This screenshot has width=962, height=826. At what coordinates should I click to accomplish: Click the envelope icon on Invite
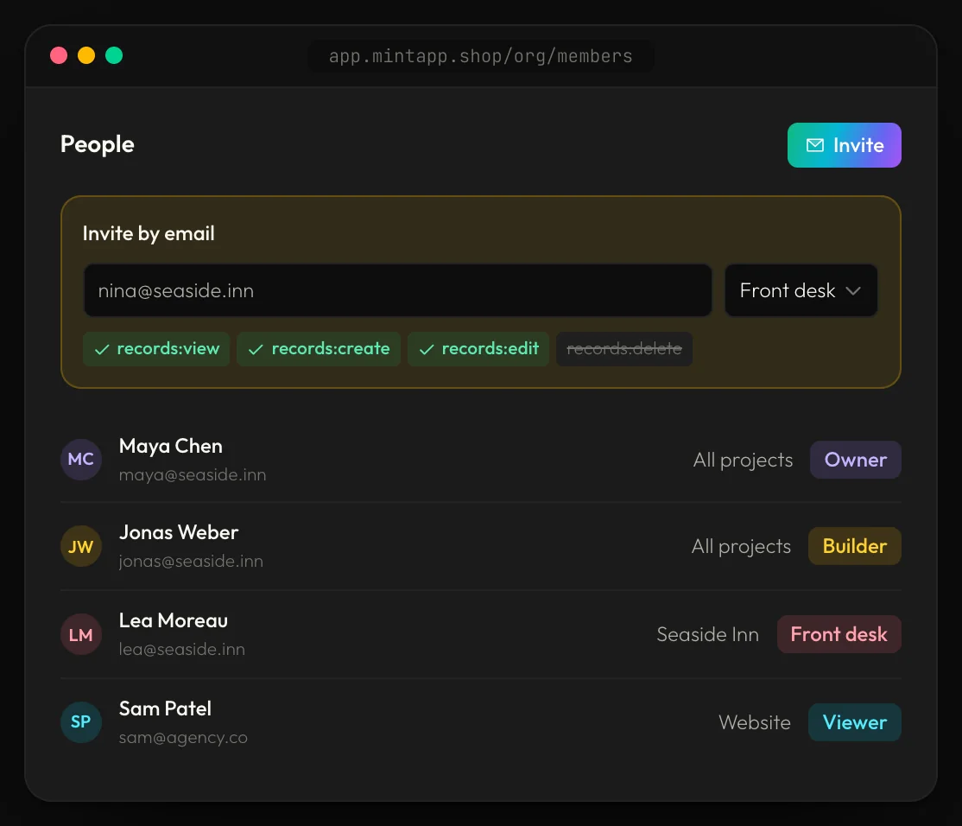point(814,145)
